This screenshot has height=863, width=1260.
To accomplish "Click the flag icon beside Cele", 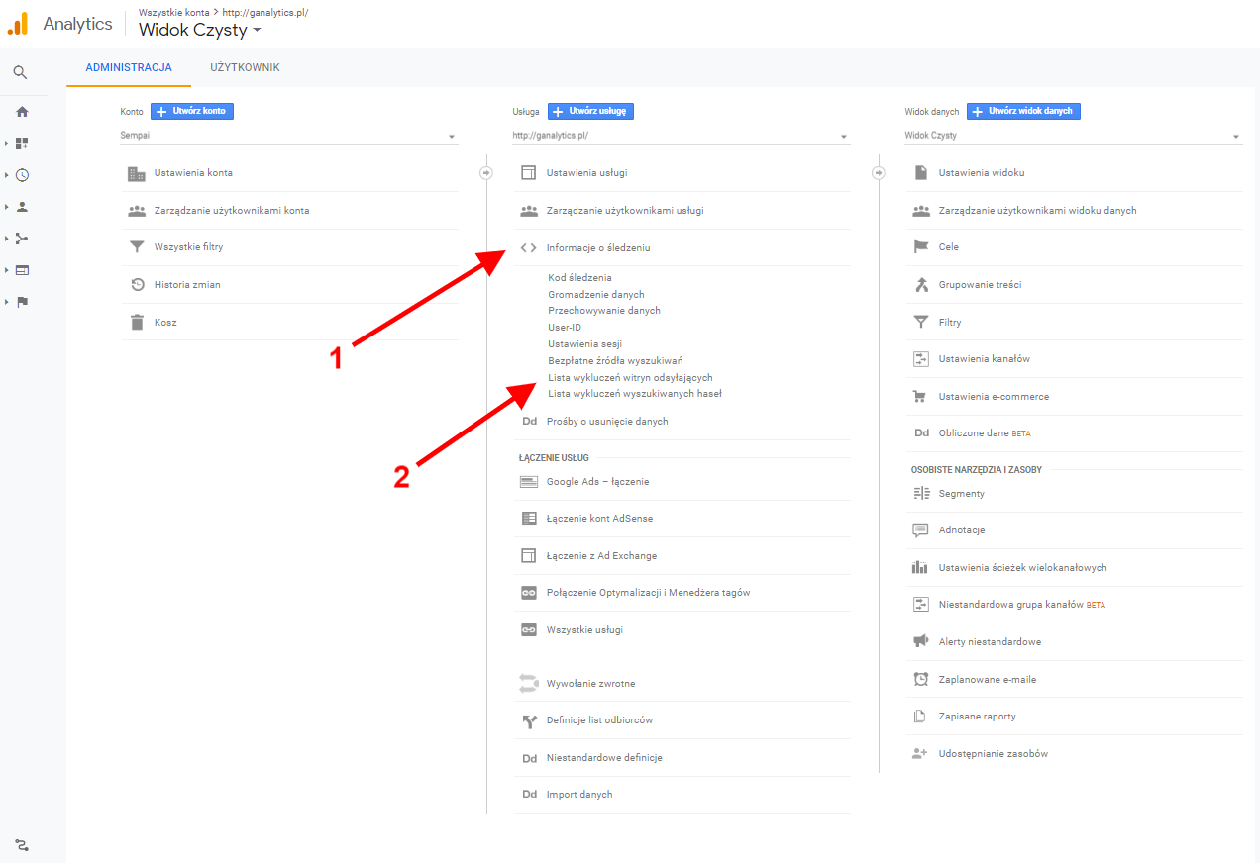I will 921,247.
